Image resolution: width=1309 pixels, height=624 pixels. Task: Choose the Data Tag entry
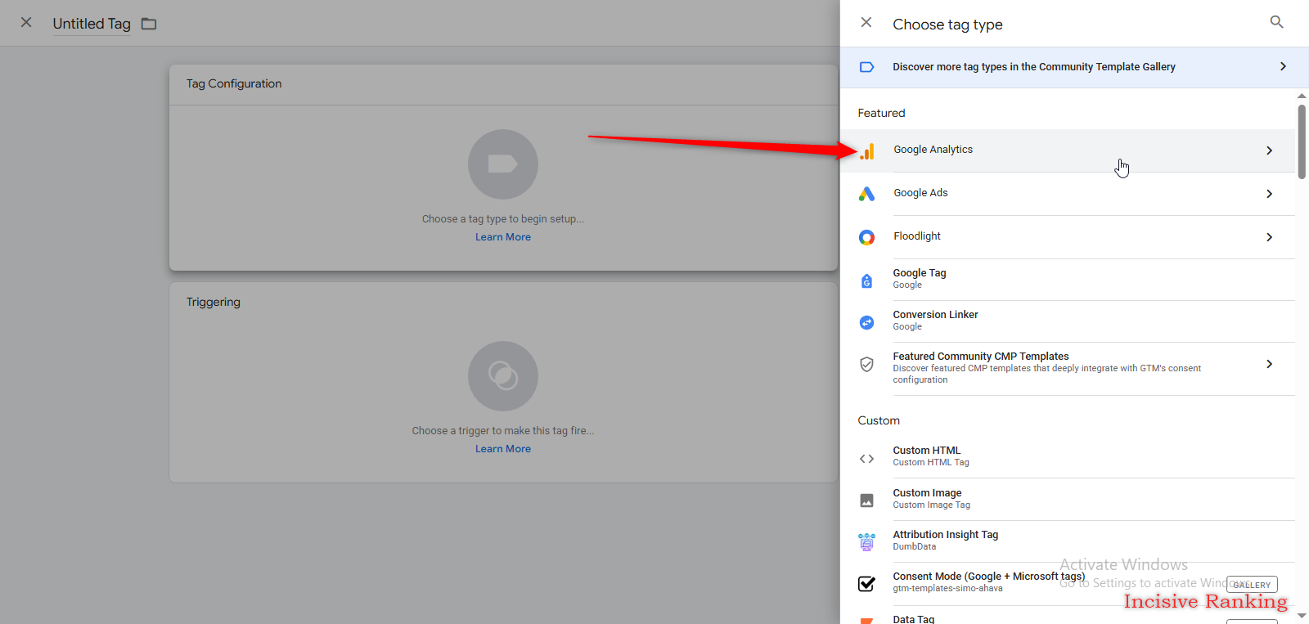pos(1068,617)
